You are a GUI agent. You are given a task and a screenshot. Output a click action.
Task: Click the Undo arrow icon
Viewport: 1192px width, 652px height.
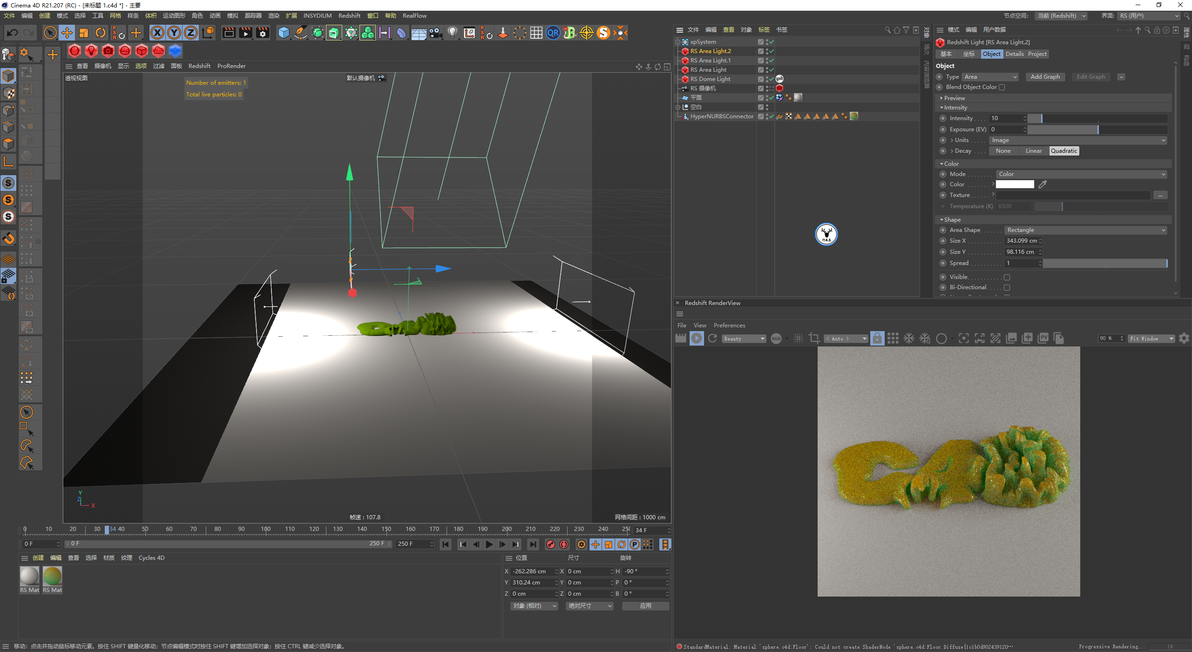point(13,33)
